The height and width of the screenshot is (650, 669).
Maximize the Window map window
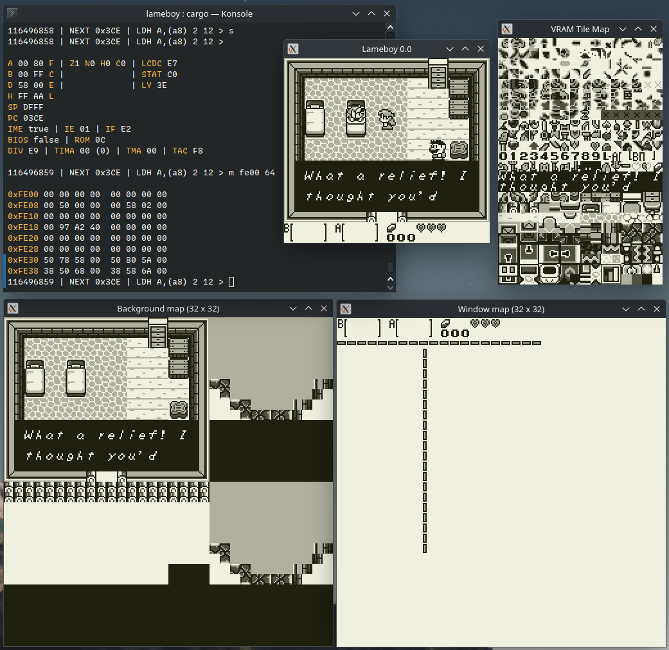641,309
